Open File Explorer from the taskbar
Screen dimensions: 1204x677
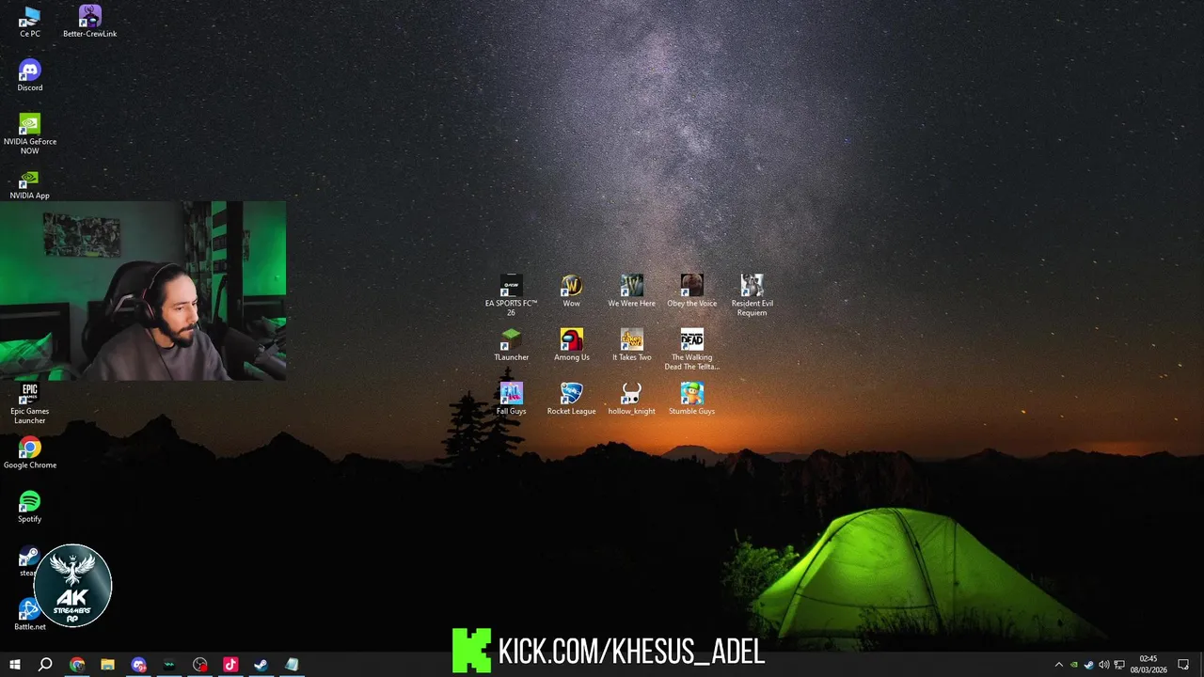coord(107,665)
